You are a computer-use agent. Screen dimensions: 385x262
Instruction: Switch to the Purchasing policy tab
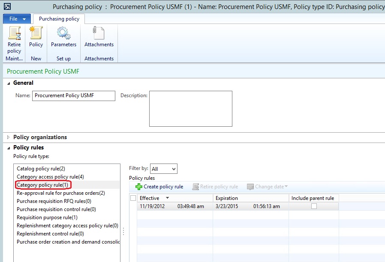coord(59,19)
